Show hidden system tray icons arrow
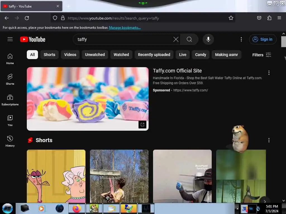The image size is (286, 214). (x=237, y=208)
